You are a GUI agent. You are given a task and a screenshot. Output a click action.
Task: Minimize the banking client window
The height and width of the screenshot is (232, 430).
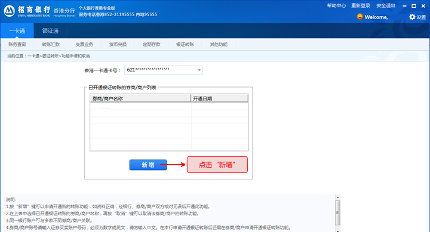point(404,6)
